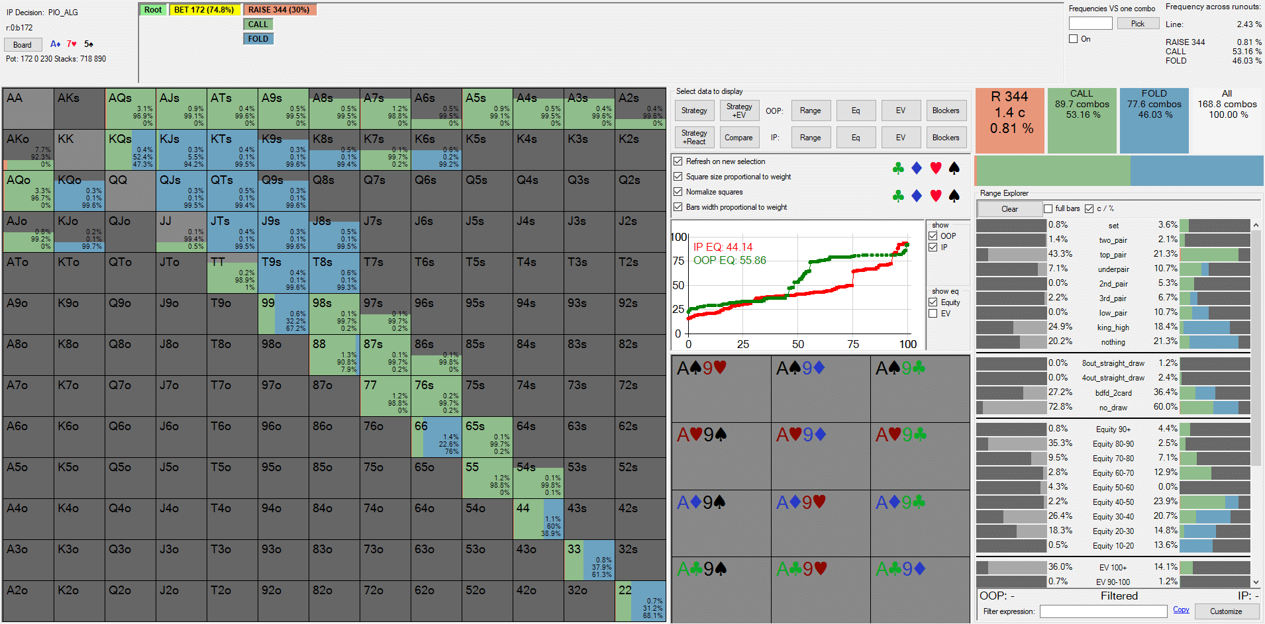Image resolution: width=1265 pixels, height=624 pixels.
Task: Open the FOLD node in decision tree
Action: click(258, 39)
